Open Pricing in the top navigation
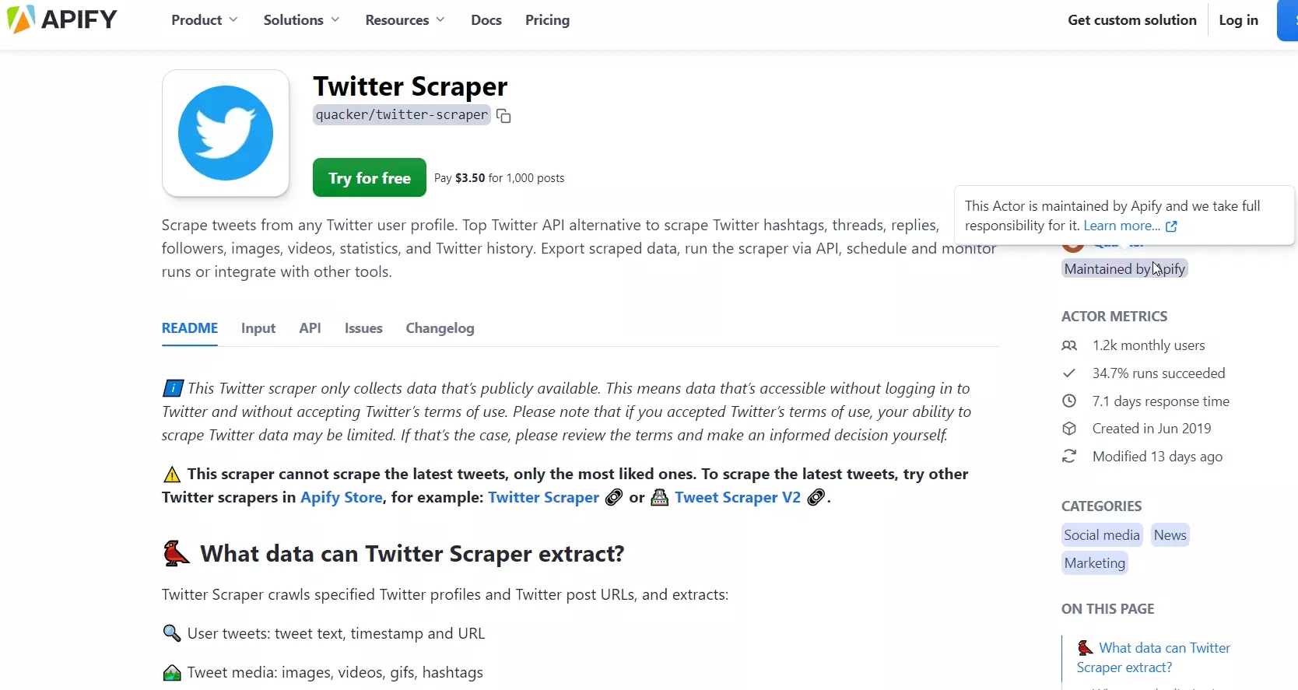The width and height of the screenshot is (1298, 690). pos(547,20)
